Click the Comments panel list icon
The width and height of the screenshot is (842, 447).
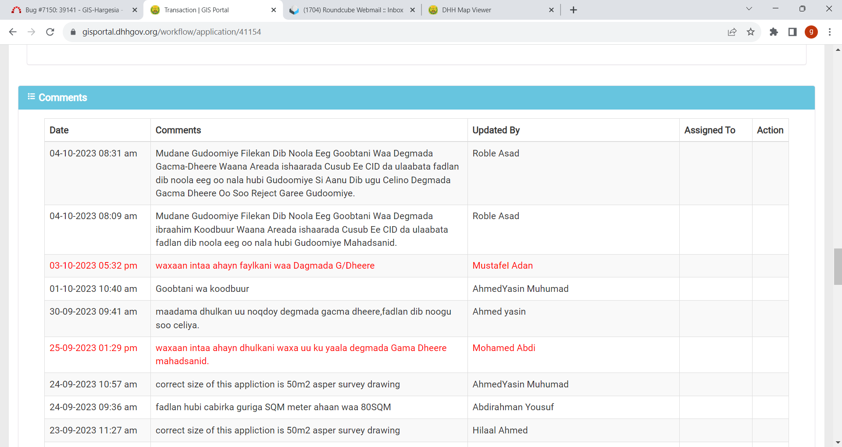point(31,97)
